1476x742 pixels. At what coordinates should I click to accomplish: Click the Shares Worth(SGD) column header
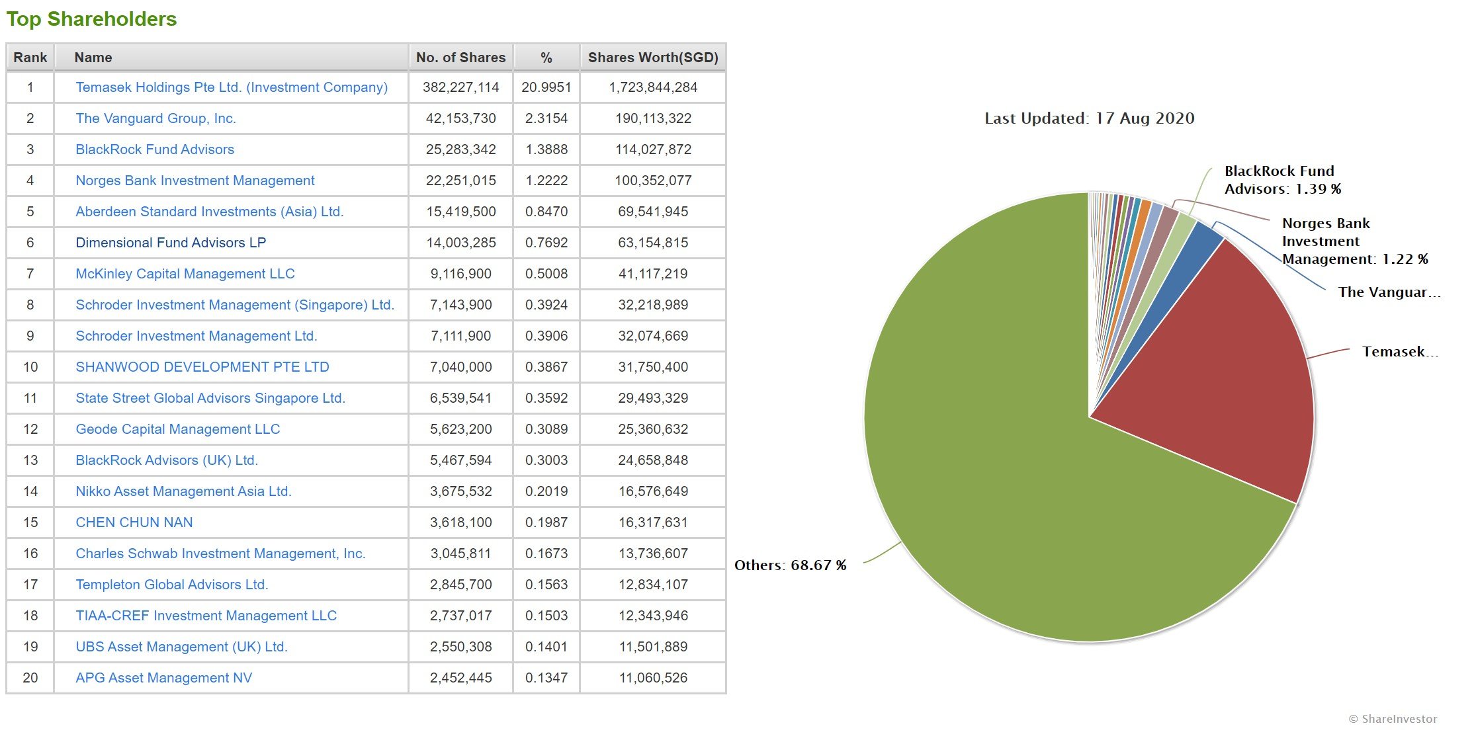653,58
